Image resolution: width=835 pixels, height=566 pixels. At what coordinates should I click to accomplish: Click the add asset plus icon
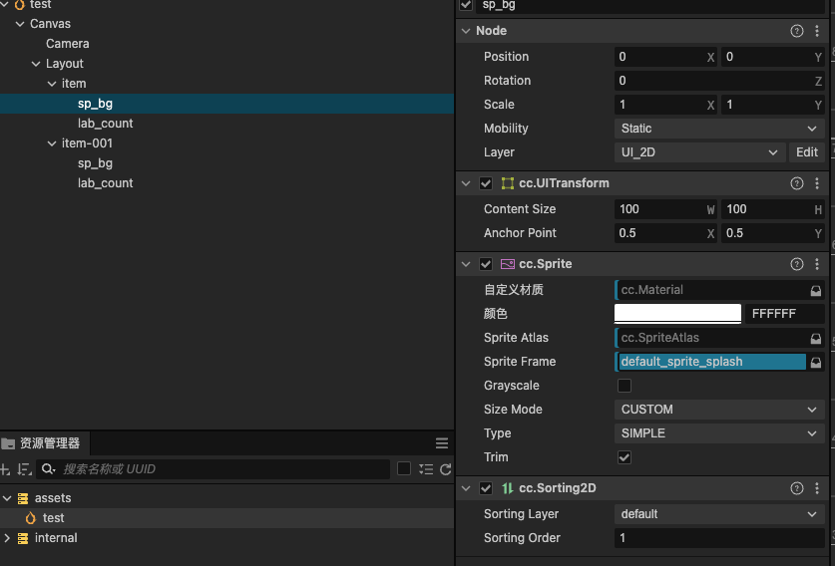click(5, 469)
